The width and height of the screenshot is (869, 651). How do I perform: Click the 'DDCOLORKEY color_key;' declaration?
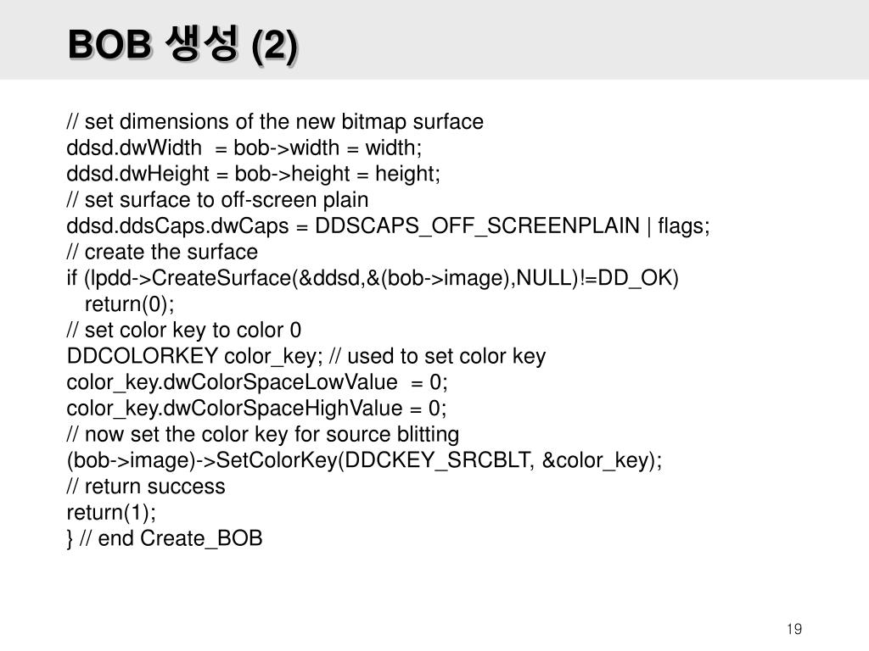(194, 356)
